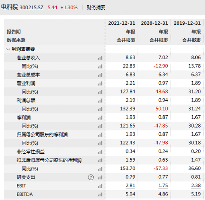The height and width of the screenshot is (200, 205).
Task: Open chart icon for 营业总成本 row
Action: pos(100,75)
